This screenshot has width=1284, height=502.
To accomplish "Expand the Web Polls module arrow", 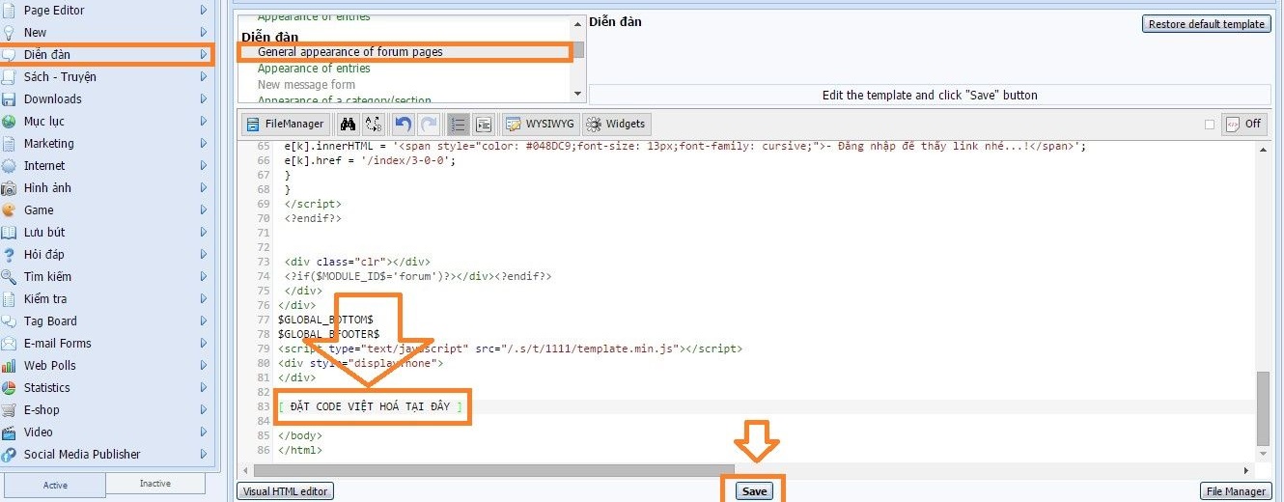I will click(204, 365).
